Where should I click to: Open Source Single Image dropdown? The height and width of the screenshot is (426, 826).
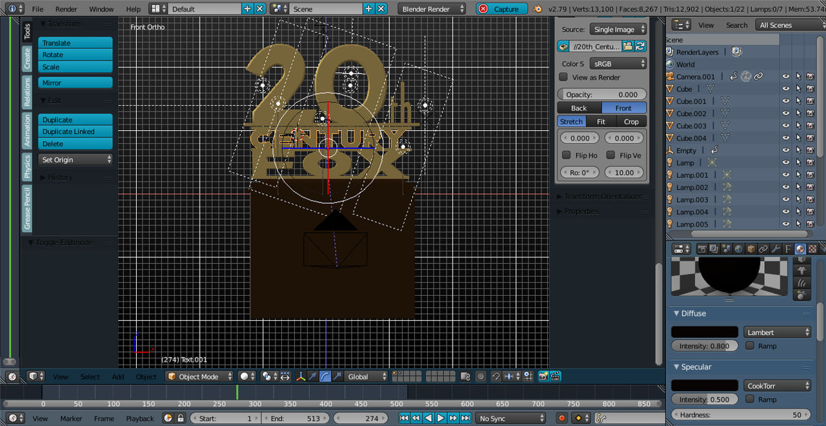point(618,30)
